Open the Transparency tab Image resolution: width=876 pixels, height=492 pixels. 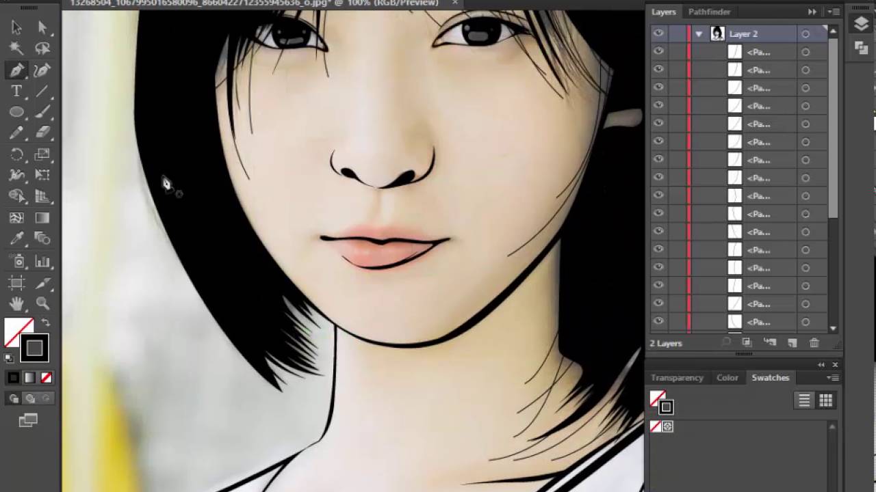pos(677,377)
